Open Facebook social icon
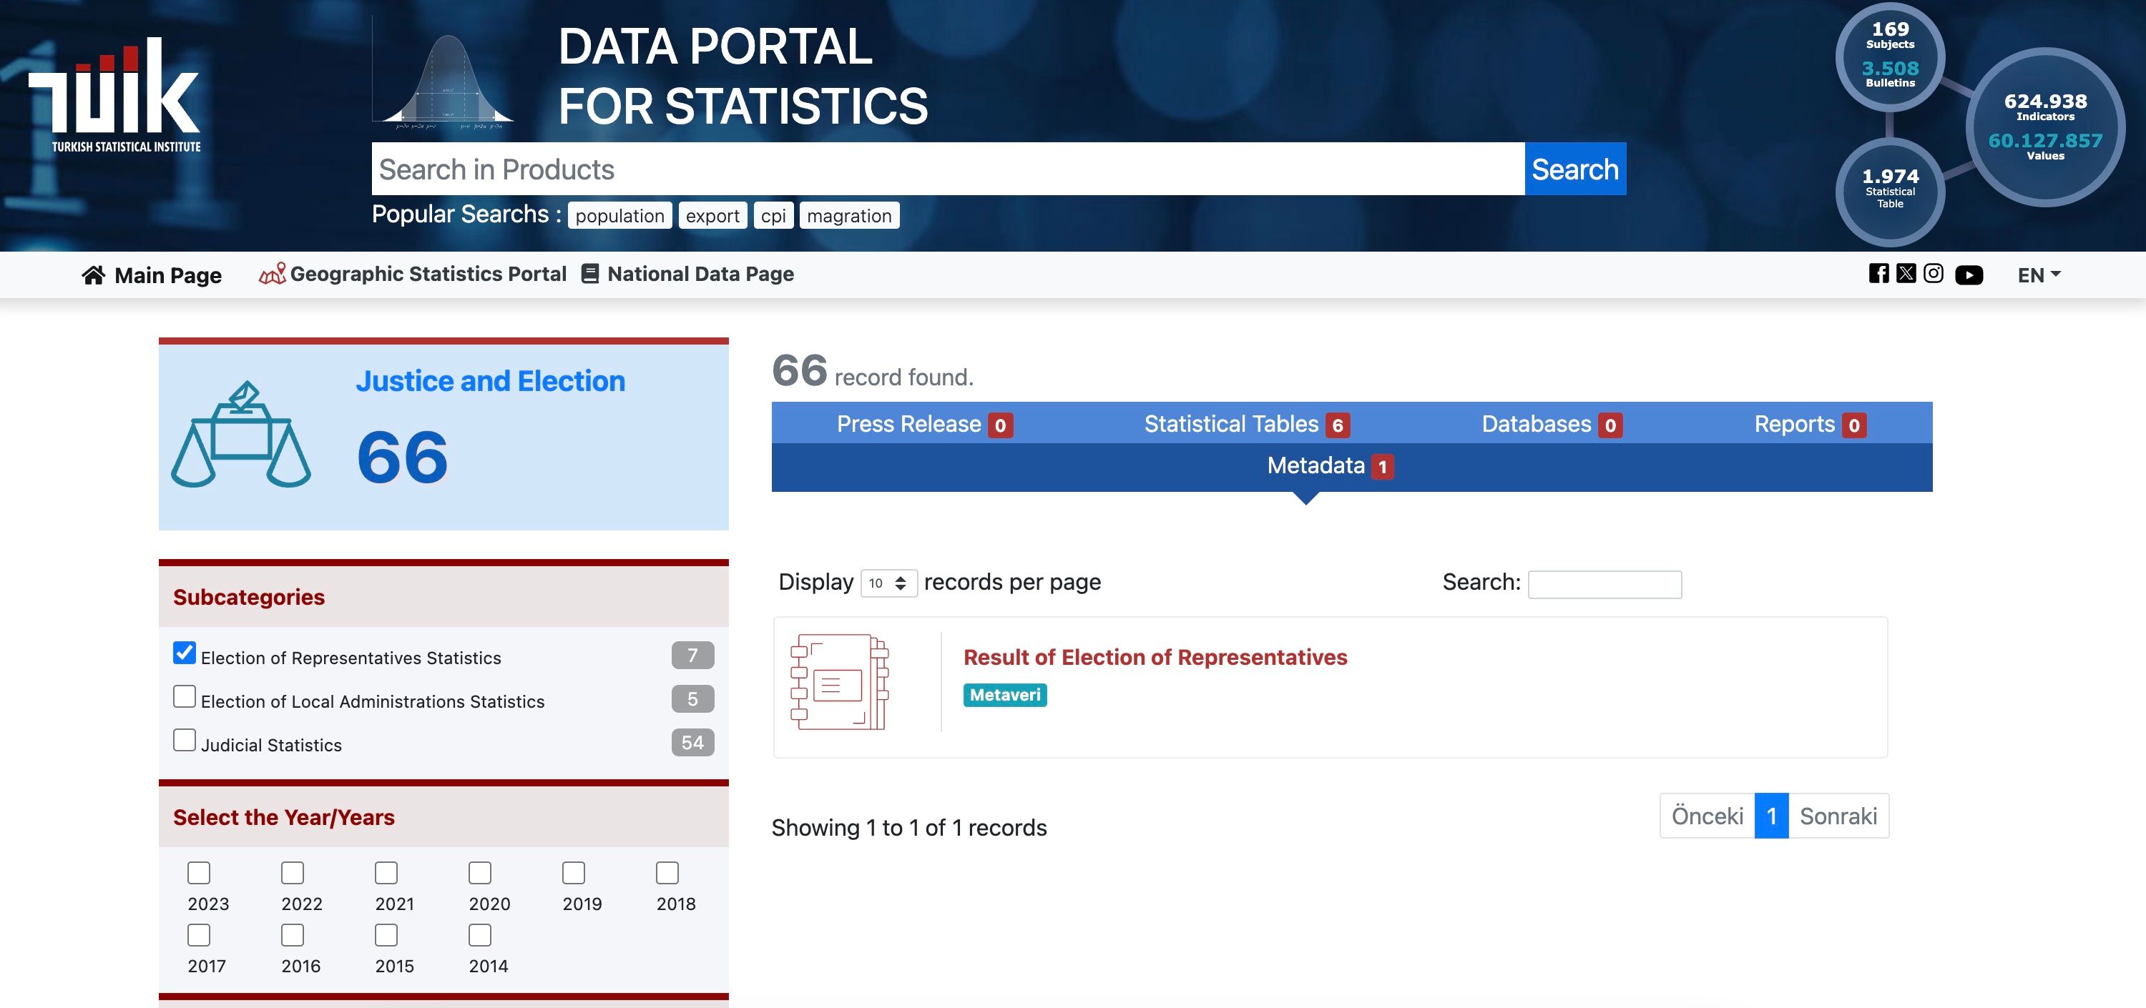Image resolution: width=2146 pixels, height=1008 pixels. [1878, 274]
